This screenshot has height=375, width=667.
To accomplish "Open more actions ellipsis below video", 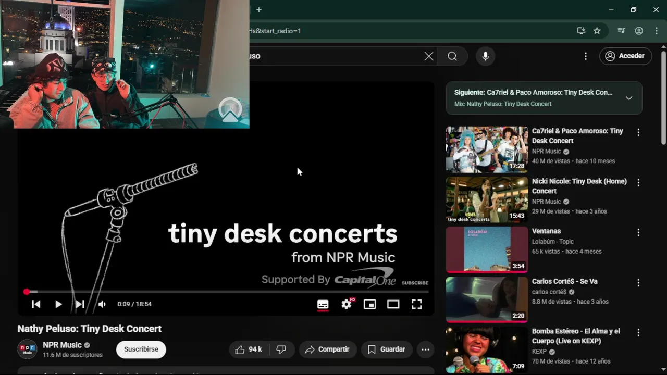I will click(x=425, y=349).
